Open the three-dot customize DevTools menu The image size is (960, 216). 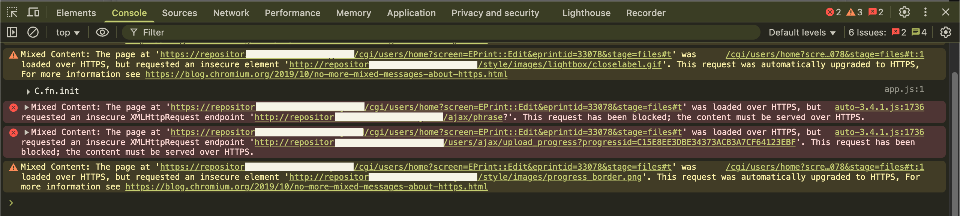925,12
